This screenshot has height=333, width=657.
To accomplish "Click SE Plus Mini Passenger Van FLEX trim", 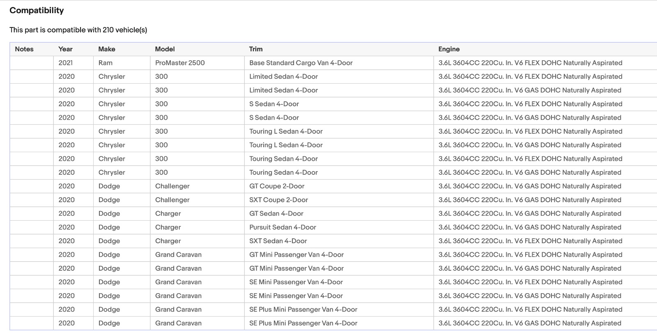I will pos(303,310).
